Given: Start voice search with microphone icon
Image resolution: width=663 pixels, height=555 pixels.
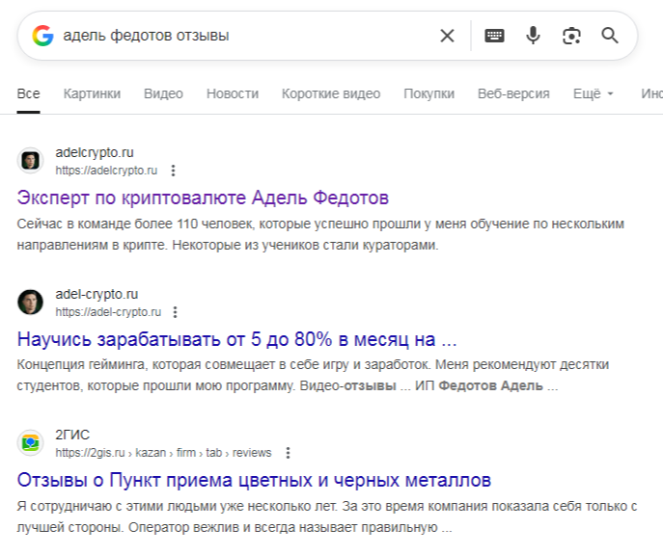Looking at the screenshot, I should coord(533,36).
